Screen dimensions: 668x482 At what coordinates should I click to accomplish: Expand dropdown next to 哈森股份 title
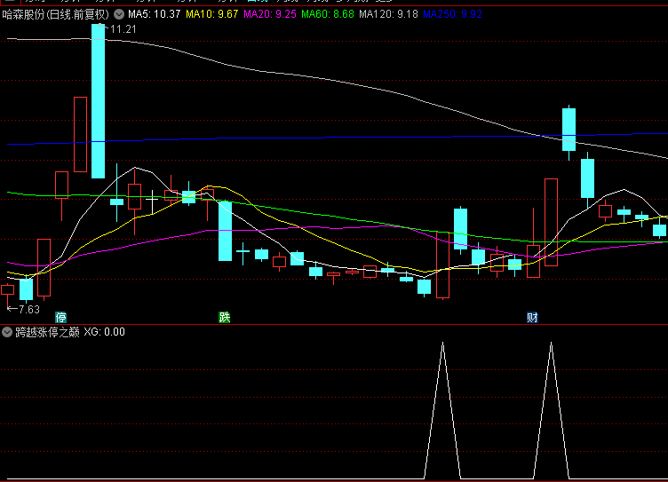pos(119,14)
